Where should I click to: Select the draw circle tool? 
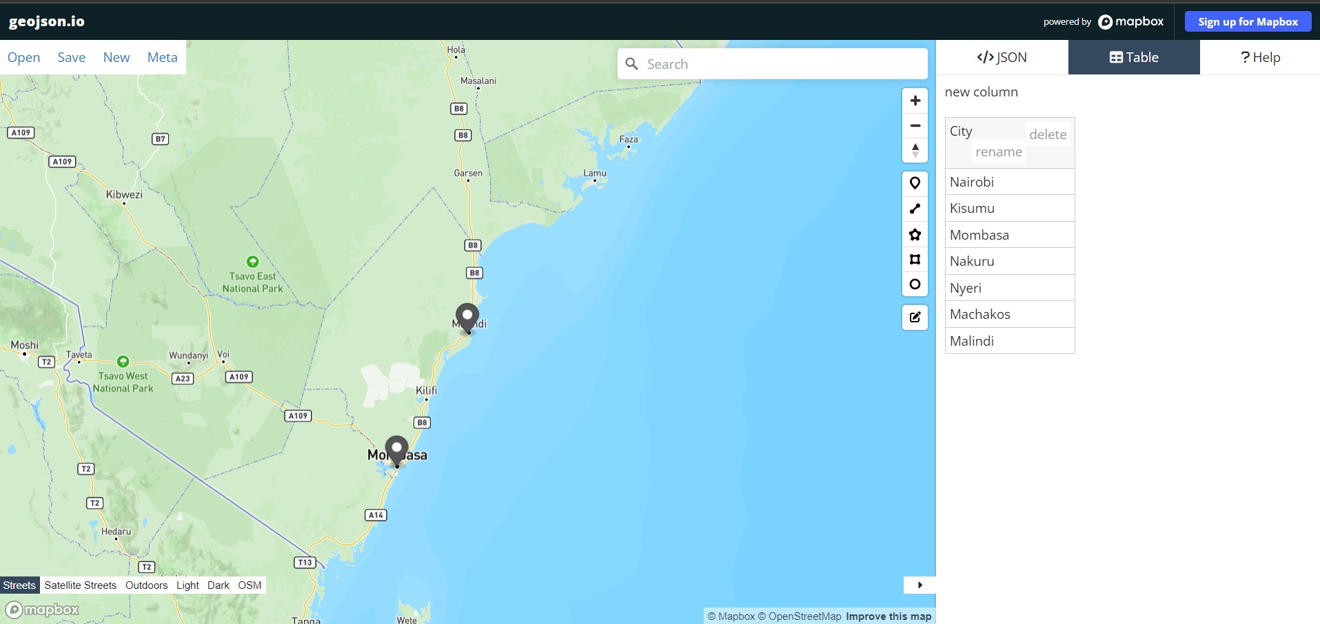[915, 284]
